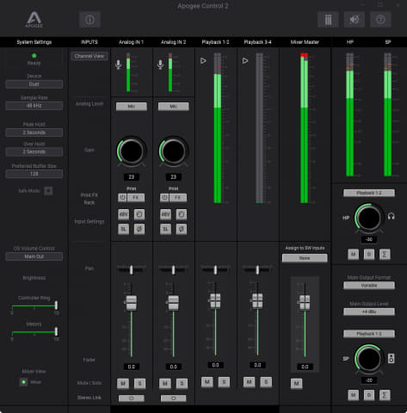Screen dimensions: 407x413
Task: Open Analog IN 1 Mic level dropdown
Action: (x=132, y=107)
